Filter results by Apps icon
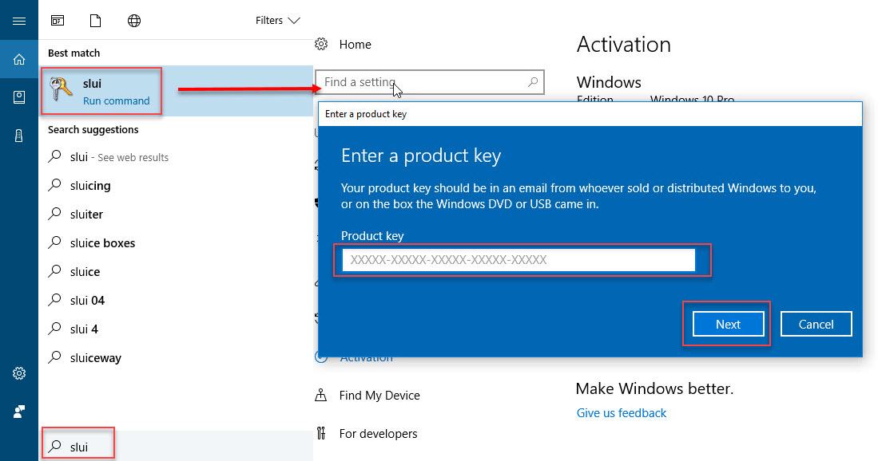This screenshot has width=878, height=461. click(57, 21)
